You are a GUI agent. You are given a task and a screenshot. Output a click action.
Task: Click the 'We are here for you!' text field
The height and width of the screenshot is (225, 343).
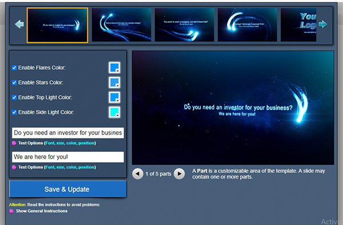pyautogui.click(x=68, y=157)
